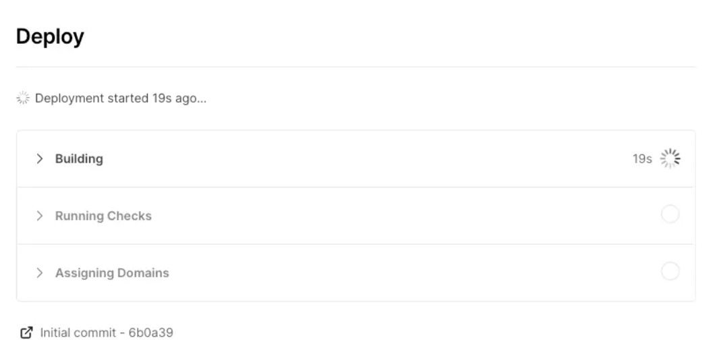Expand the Assigning Domains chevron
Viewport: 715px width, 340px height.
pos(40,273)
